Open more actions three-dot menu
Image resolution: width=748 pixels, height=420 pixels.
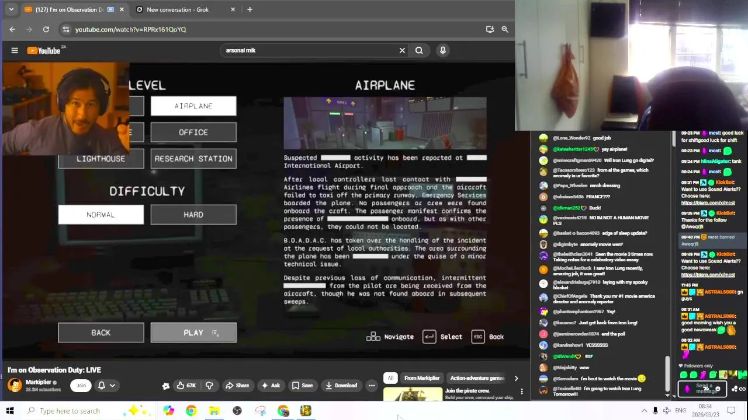click(x=372, y=386)
